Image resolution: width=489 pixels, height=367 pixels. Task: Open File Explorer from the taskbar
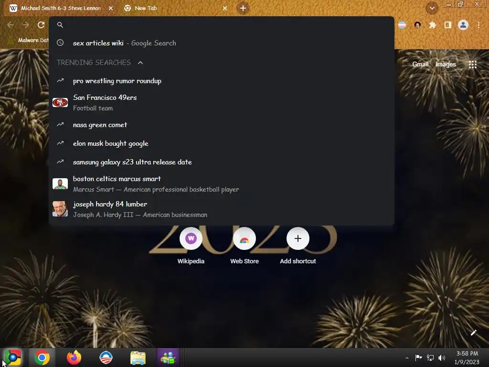click(x=138, y=357)
